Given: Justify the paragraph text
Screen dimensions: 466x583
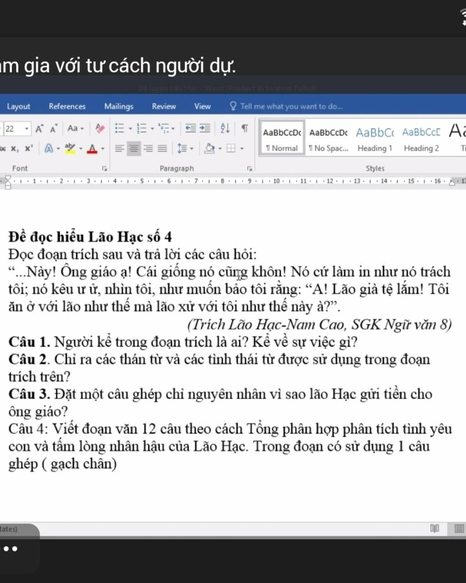Looking at the screenshot, I should tap(162, 148).
